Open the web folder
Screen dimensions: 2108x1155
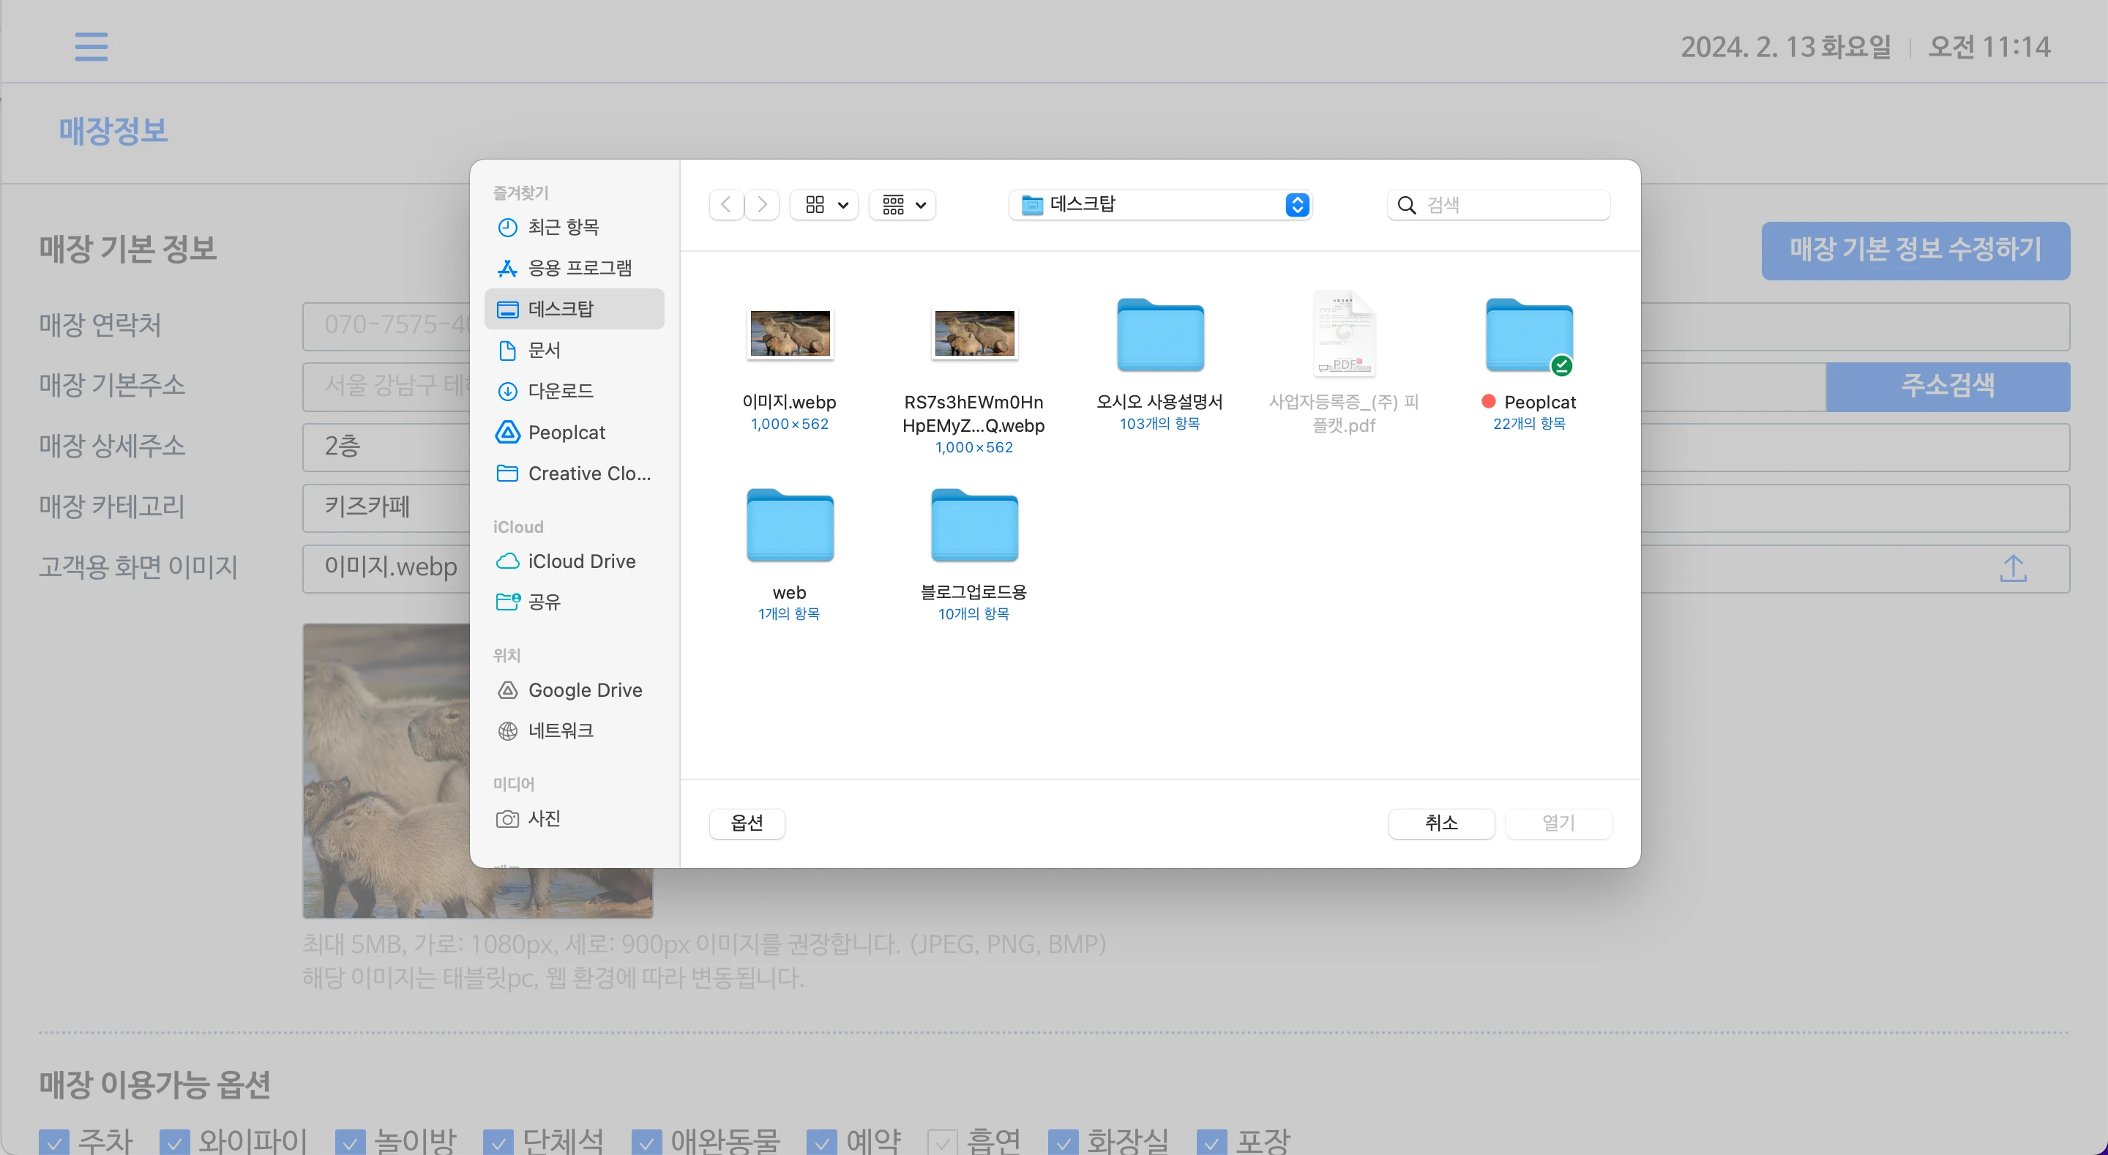790,526
